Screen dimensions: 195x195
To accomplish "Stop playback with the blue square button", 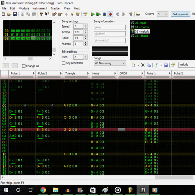I will click(x=104, y=14).
